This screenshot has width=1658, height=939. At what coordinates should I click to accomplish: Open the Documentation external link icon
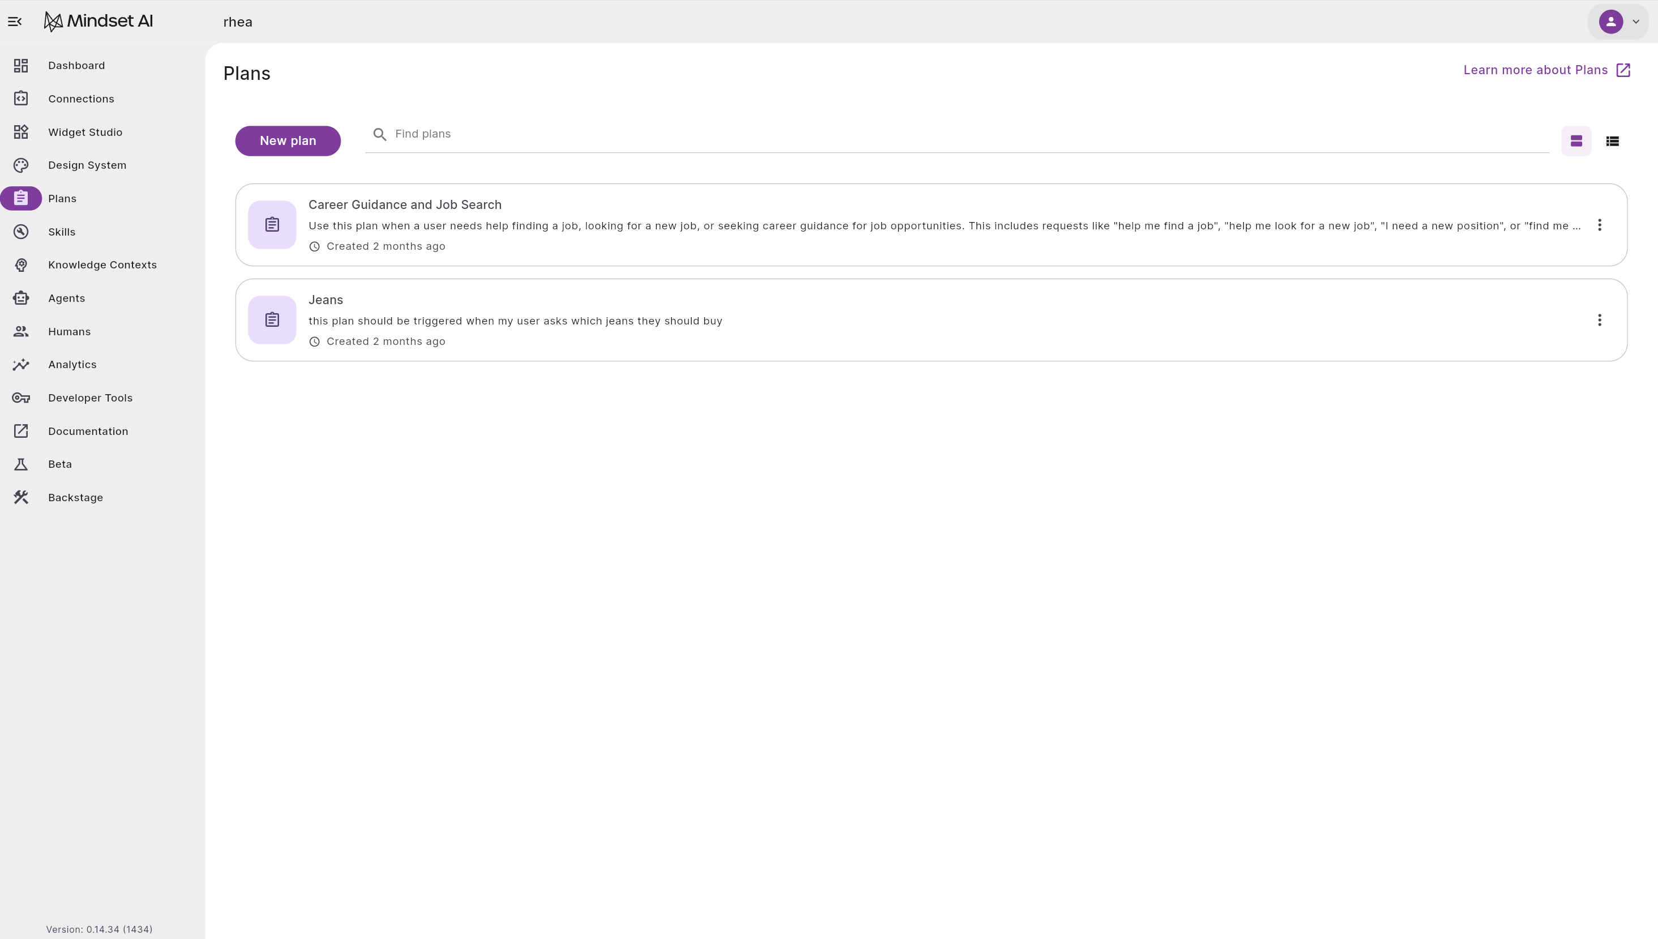tap(22, 431)
